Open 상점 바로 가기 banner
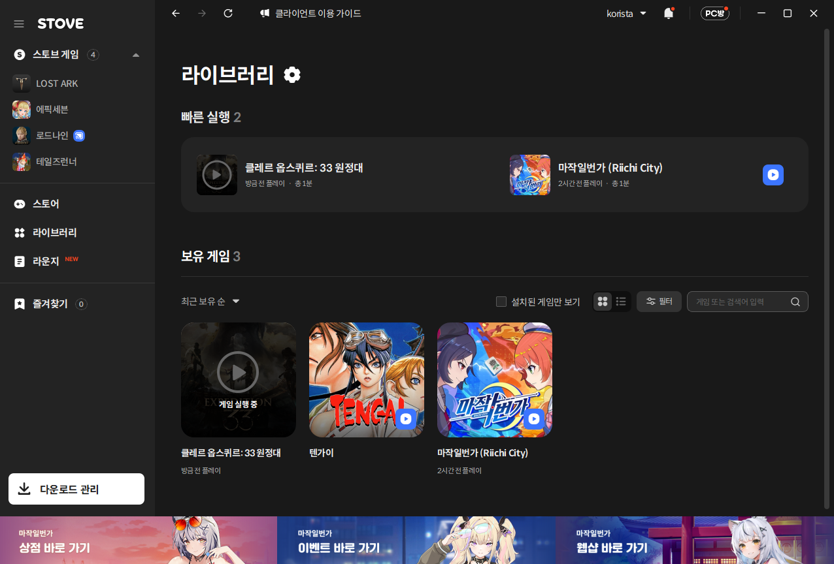 tap(139, 540)
